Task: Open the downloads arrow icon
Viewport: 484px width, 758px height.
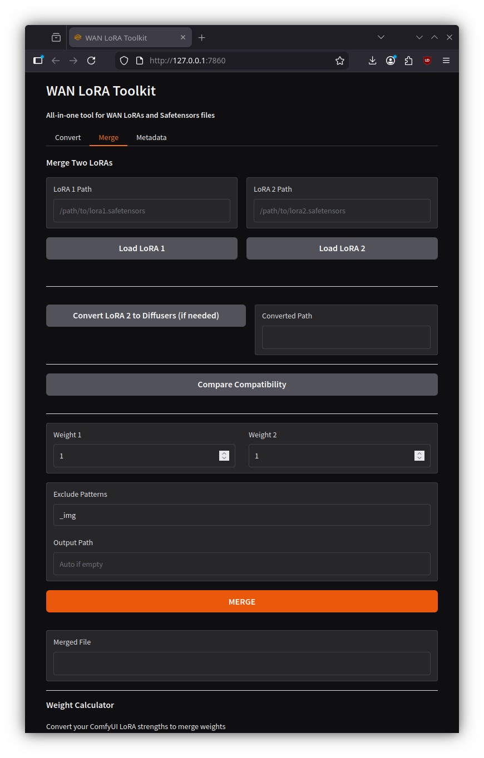Action: point(372,61)
